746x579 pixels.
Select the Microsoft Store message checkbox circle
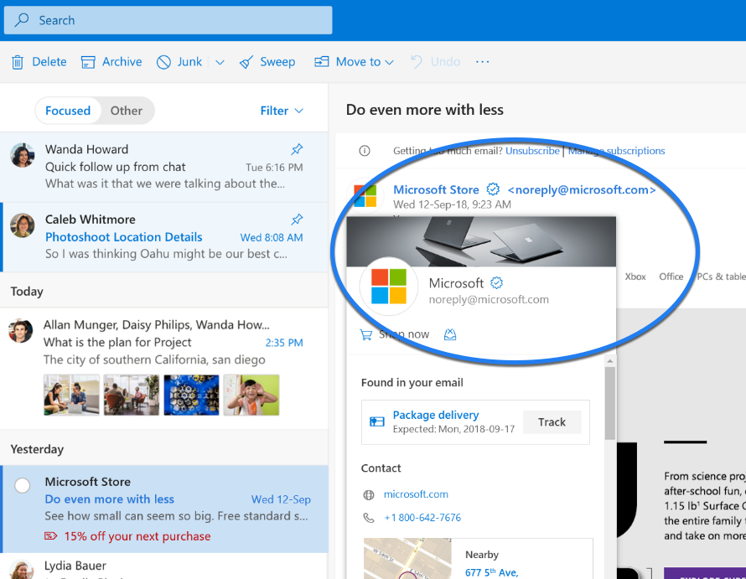pos(23,485)
